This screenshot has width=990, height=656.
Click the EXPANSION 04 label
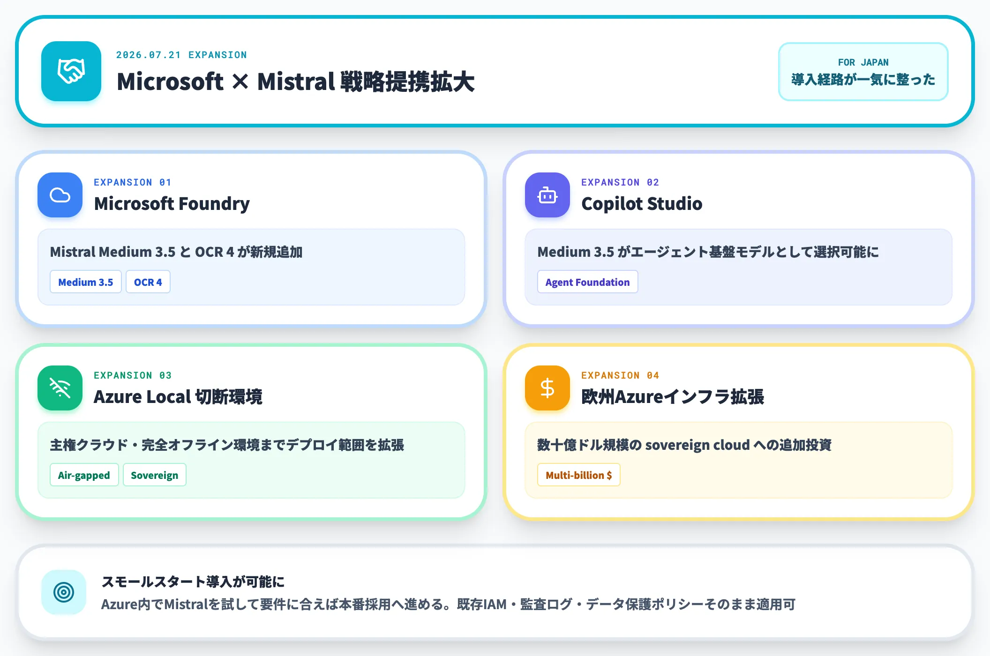click(620, 375)
